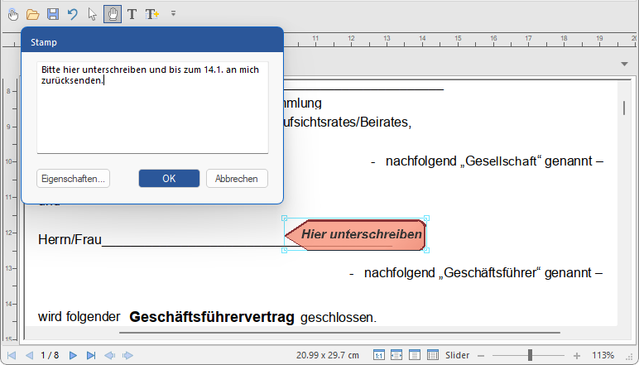Click the Open file folder icon
Screen dimensions: 639x365
click(x=33, y=14)
